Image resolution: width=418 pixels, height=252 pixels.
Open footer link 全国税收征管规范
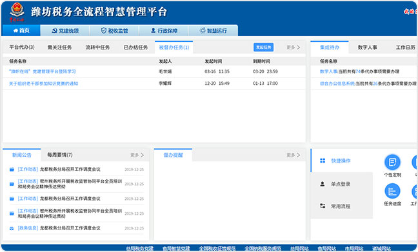pos(217,249)
